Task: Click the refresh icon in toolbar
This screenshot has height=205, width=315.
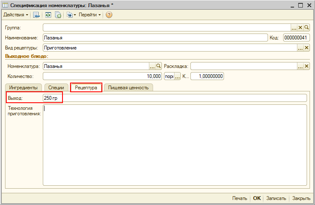Action: click(48, 15)
